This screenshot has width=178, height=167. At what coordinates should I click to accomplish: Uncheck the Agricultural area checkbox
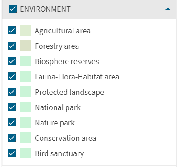(x=12, y=30)
